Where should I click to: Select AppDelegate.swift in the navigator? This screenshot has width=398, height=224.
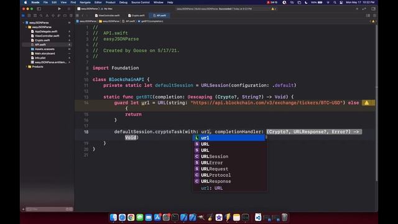(46, 32)
